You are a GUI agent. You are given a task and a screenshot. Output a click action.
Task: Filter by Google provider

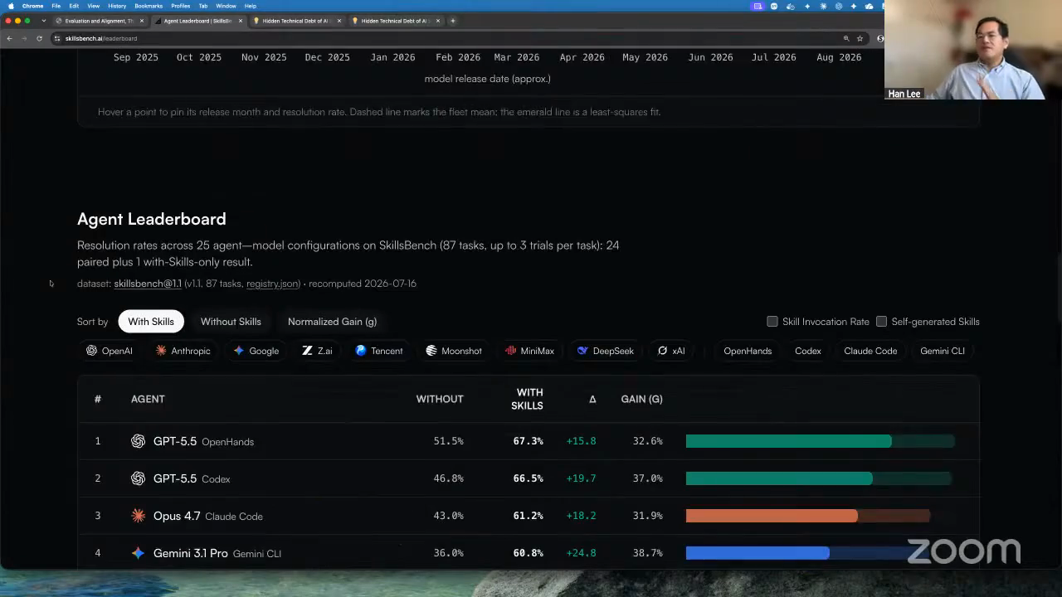(x=256, y=351)
